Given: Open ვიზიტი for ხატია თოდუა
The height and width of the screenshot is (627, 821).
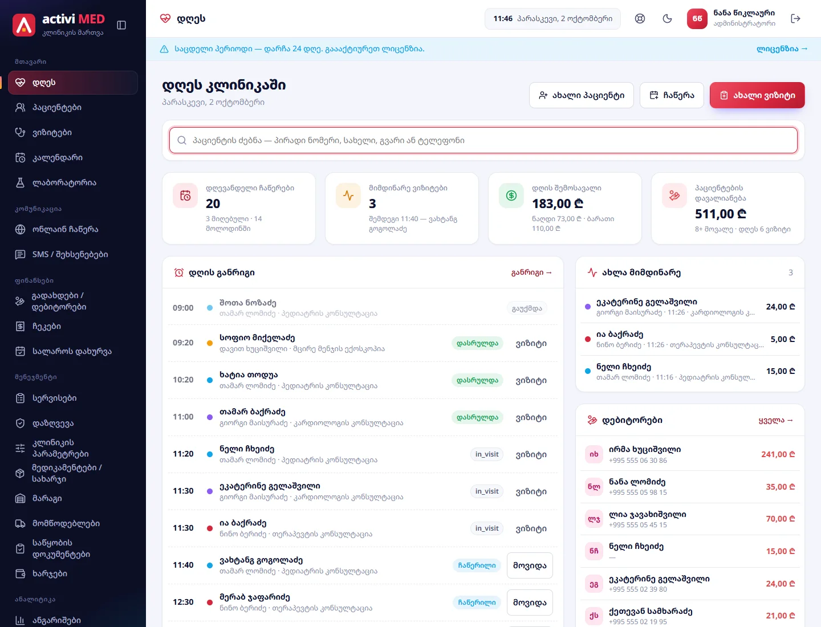Looking at the screenshot, I should click(531, 381).
